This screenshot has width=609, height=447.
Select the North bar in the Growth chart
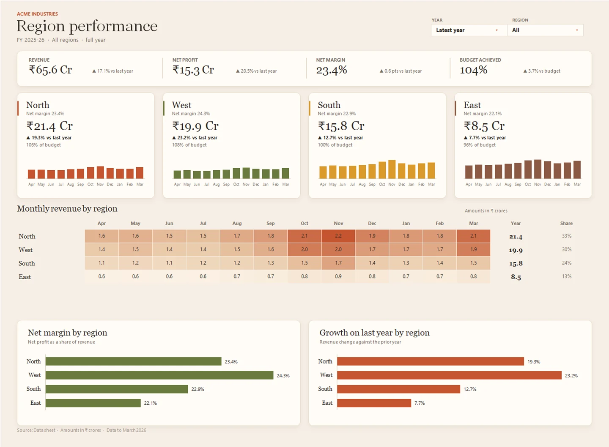(431, 361)
